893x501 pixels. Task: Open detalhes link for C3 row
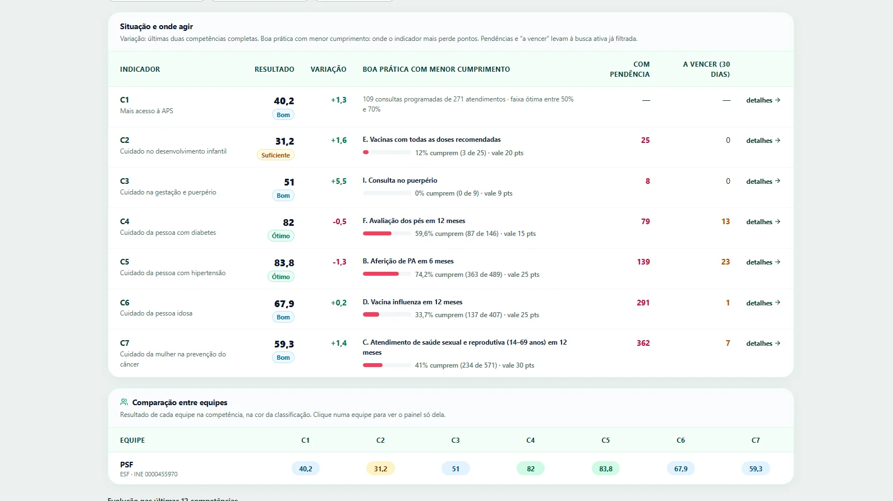[x=763, y=182]
